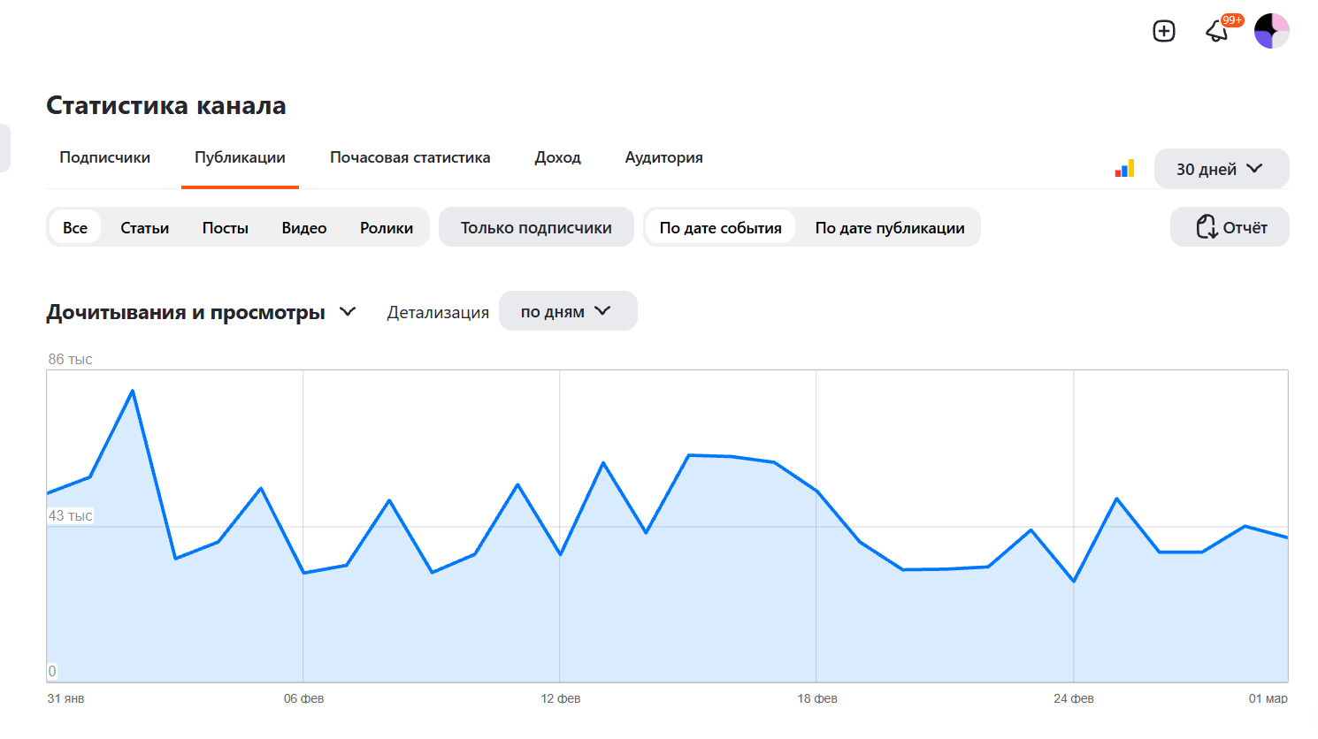Image resolution: width=1318 pixels, height=739 pixels.
Task: Open the profile avatar menu
Action: [1271, 32]
